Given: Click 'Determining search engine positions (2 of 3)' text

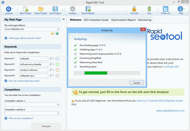Looking at the screenshot, I should 100,54.
